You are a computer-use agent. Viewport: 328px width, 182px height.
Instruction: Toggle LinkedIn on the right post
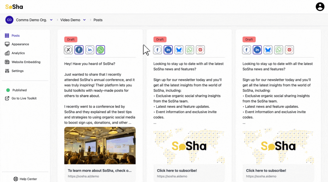click(257, 50)
